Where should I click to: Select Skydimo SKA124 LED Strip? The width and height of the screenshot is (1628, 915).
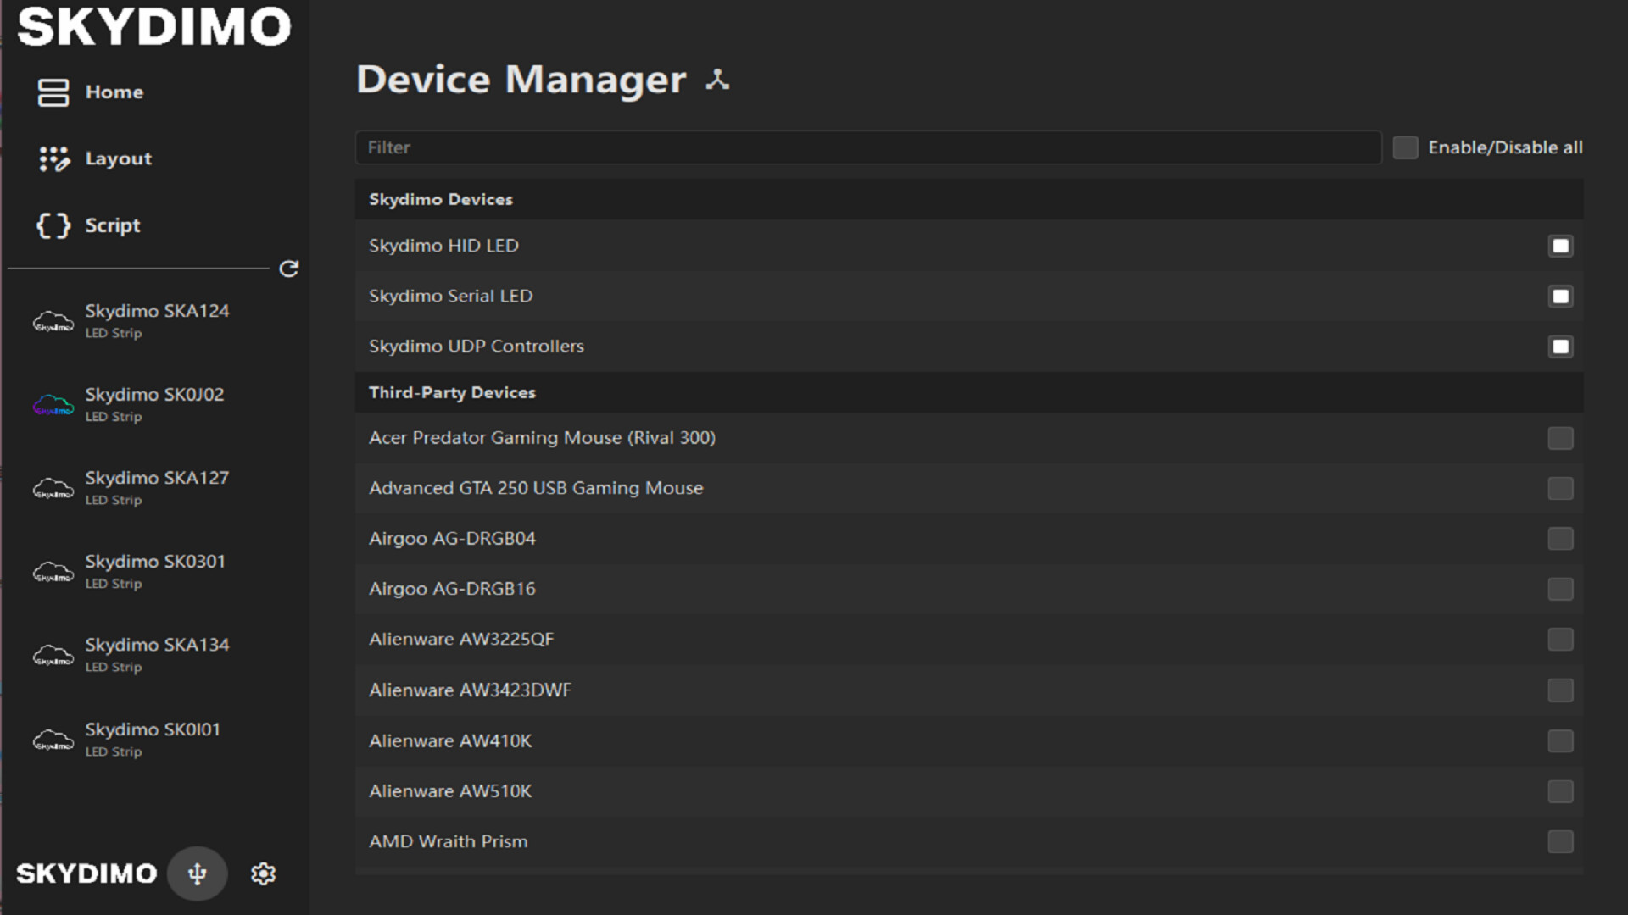pos(157,319)
